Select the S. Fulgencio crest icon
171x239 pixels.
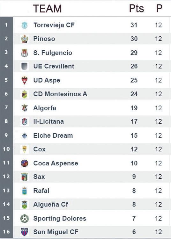(x=25, y=53)
